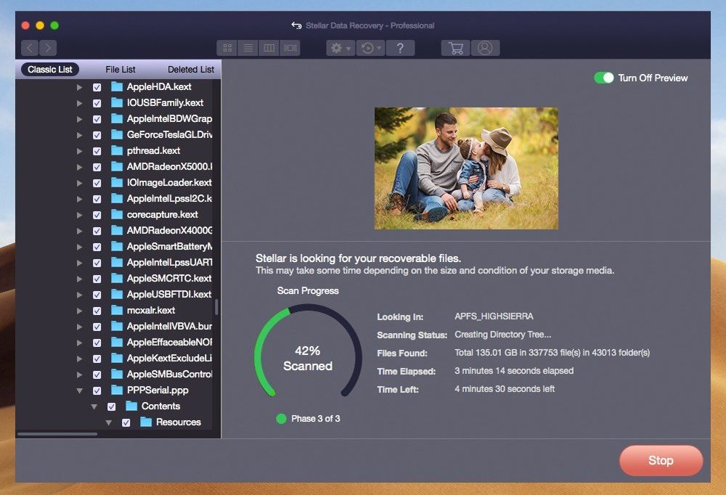Open the user account profile icon
Screen dimensions: 726x495
coord(485,48)
